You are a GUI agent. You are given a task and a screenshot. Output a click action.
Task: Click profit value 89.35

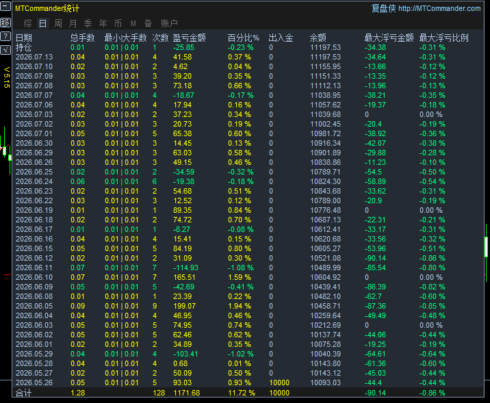183,211
